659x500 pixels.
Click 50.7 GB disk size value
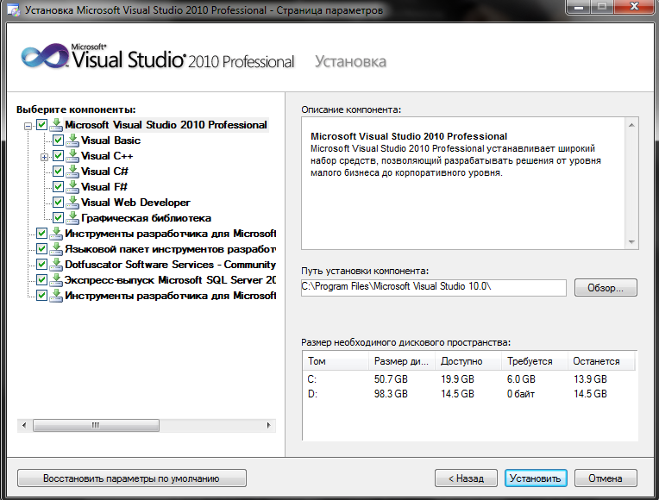(392, 379)
